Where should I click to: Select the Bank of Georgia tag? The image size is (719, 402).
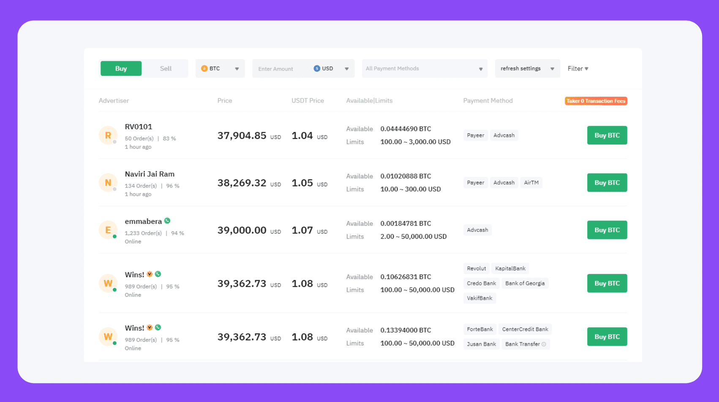[525, 283]
